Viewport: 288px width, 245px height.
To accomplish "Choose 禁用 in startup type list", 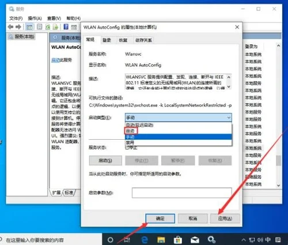I will pyautogui.click(x=179, y=143).
